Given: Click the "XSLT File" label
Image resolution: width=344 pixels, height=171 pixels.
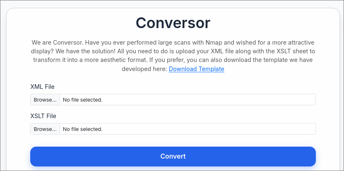Looking at the screenshot, I should pos(43,116).
